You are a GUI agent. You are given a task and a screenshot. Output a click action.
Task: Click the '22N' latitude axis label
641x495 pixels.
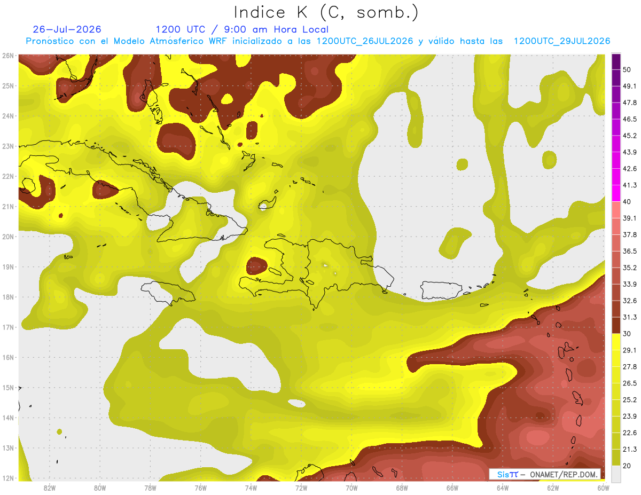(x=8, y=176)
